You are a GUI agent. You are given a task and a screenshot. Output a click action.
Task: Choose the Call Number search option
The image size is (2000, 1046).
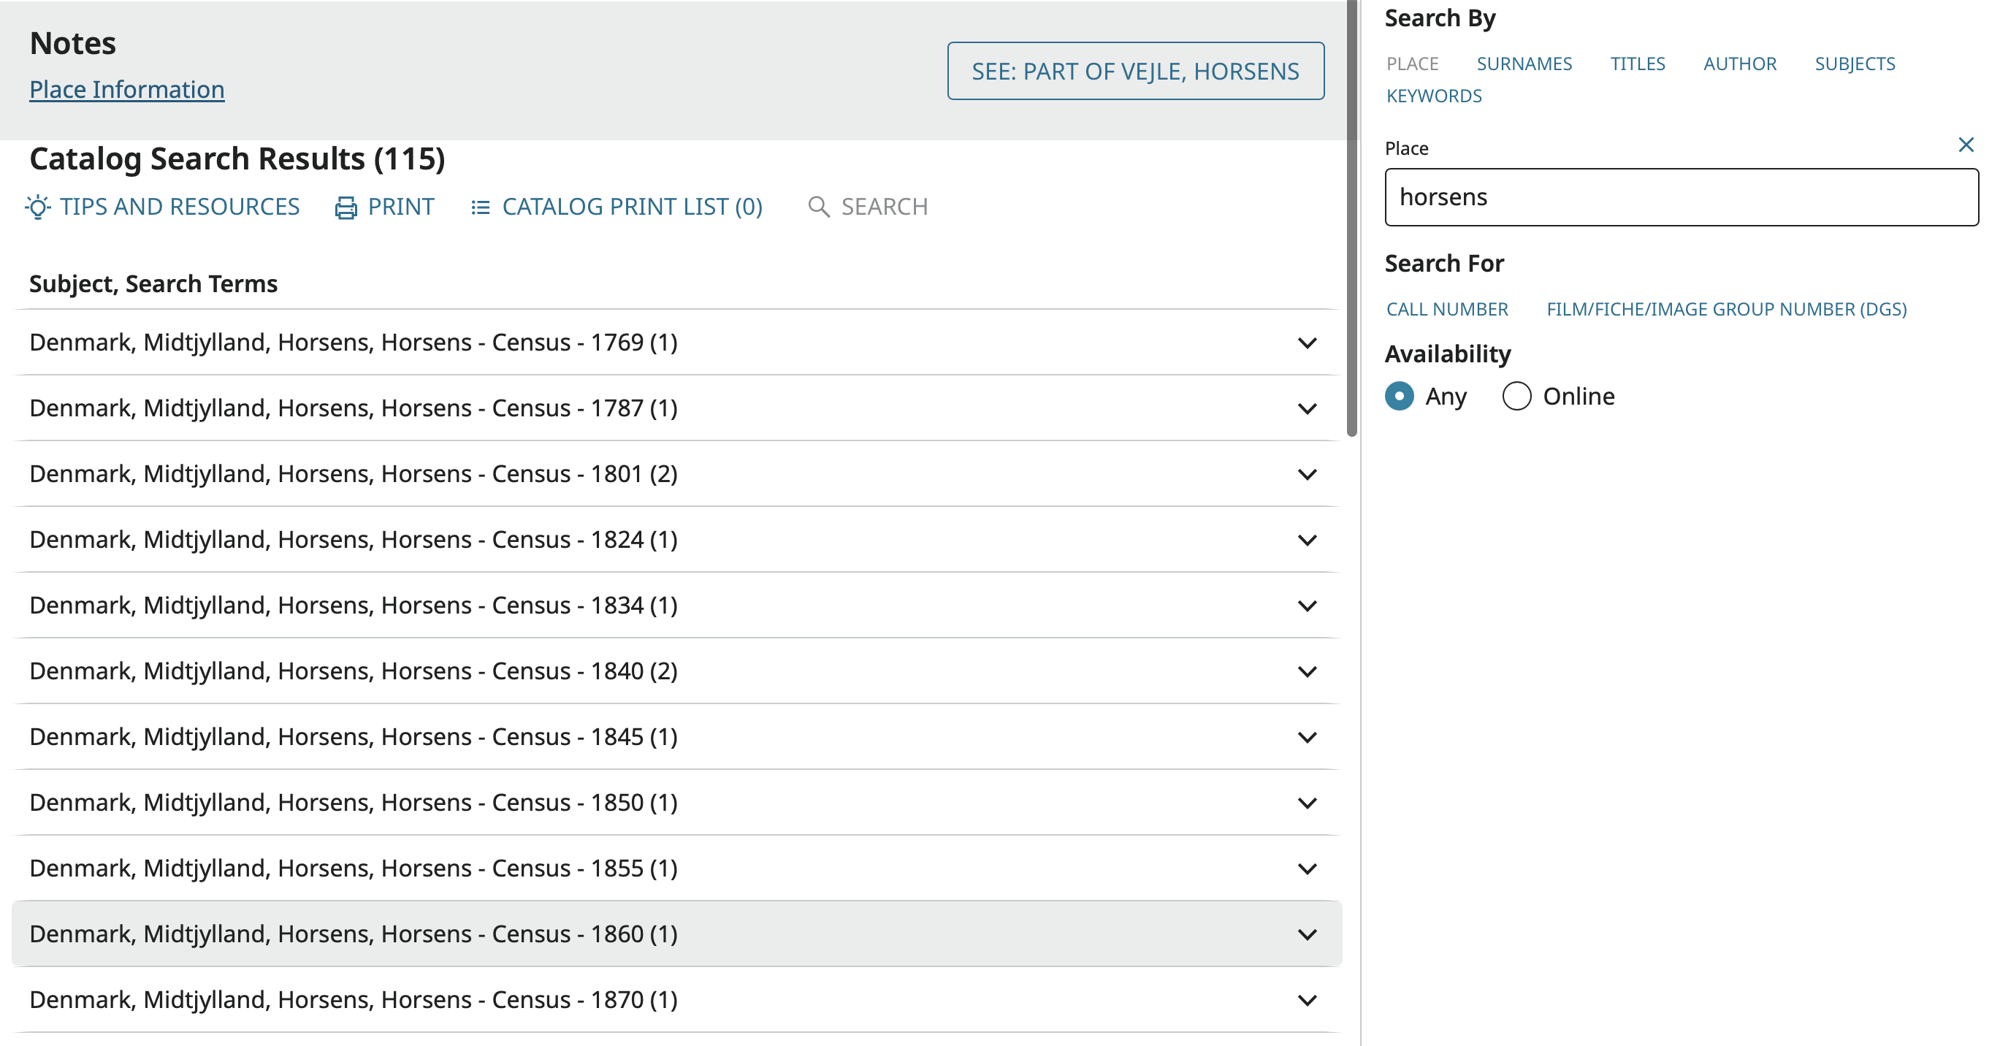[x=1446, y=309]
